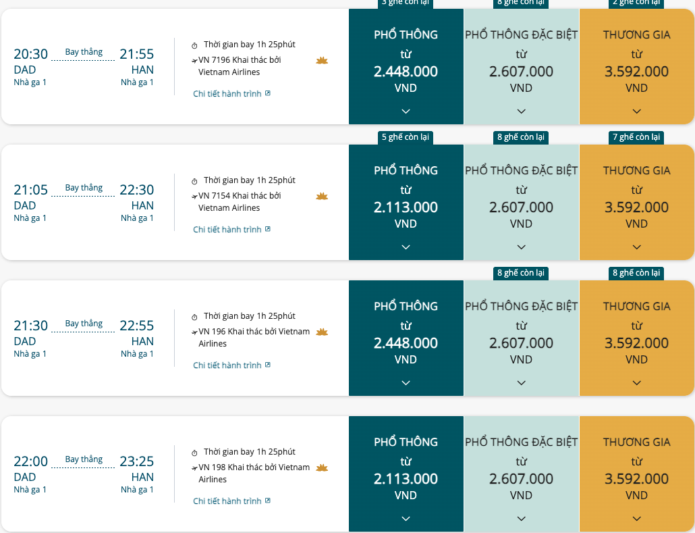Click the lotus logo beside flight VN 198

point(322,467)
